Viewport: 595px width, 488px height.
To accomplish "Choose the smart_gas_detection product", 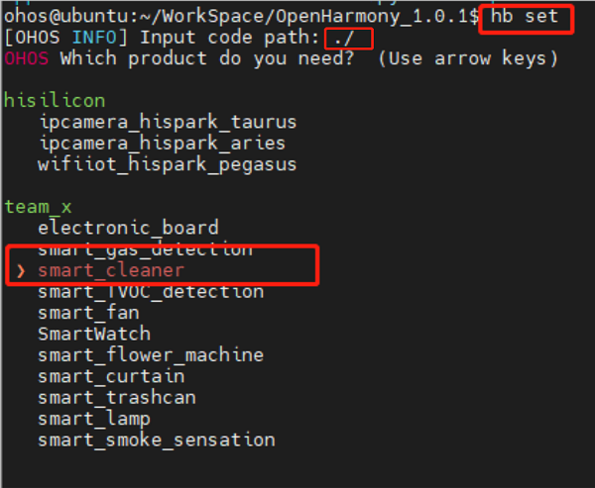I will 145,248.
